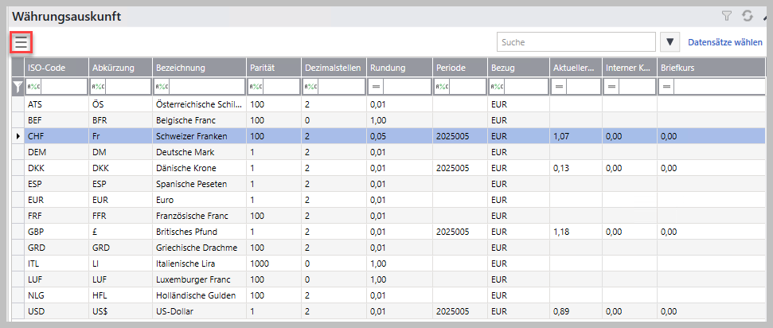The height and width of the screenshot is (328, 773).
Task: Sort by Bezug column header
Action: pos(519,68)
